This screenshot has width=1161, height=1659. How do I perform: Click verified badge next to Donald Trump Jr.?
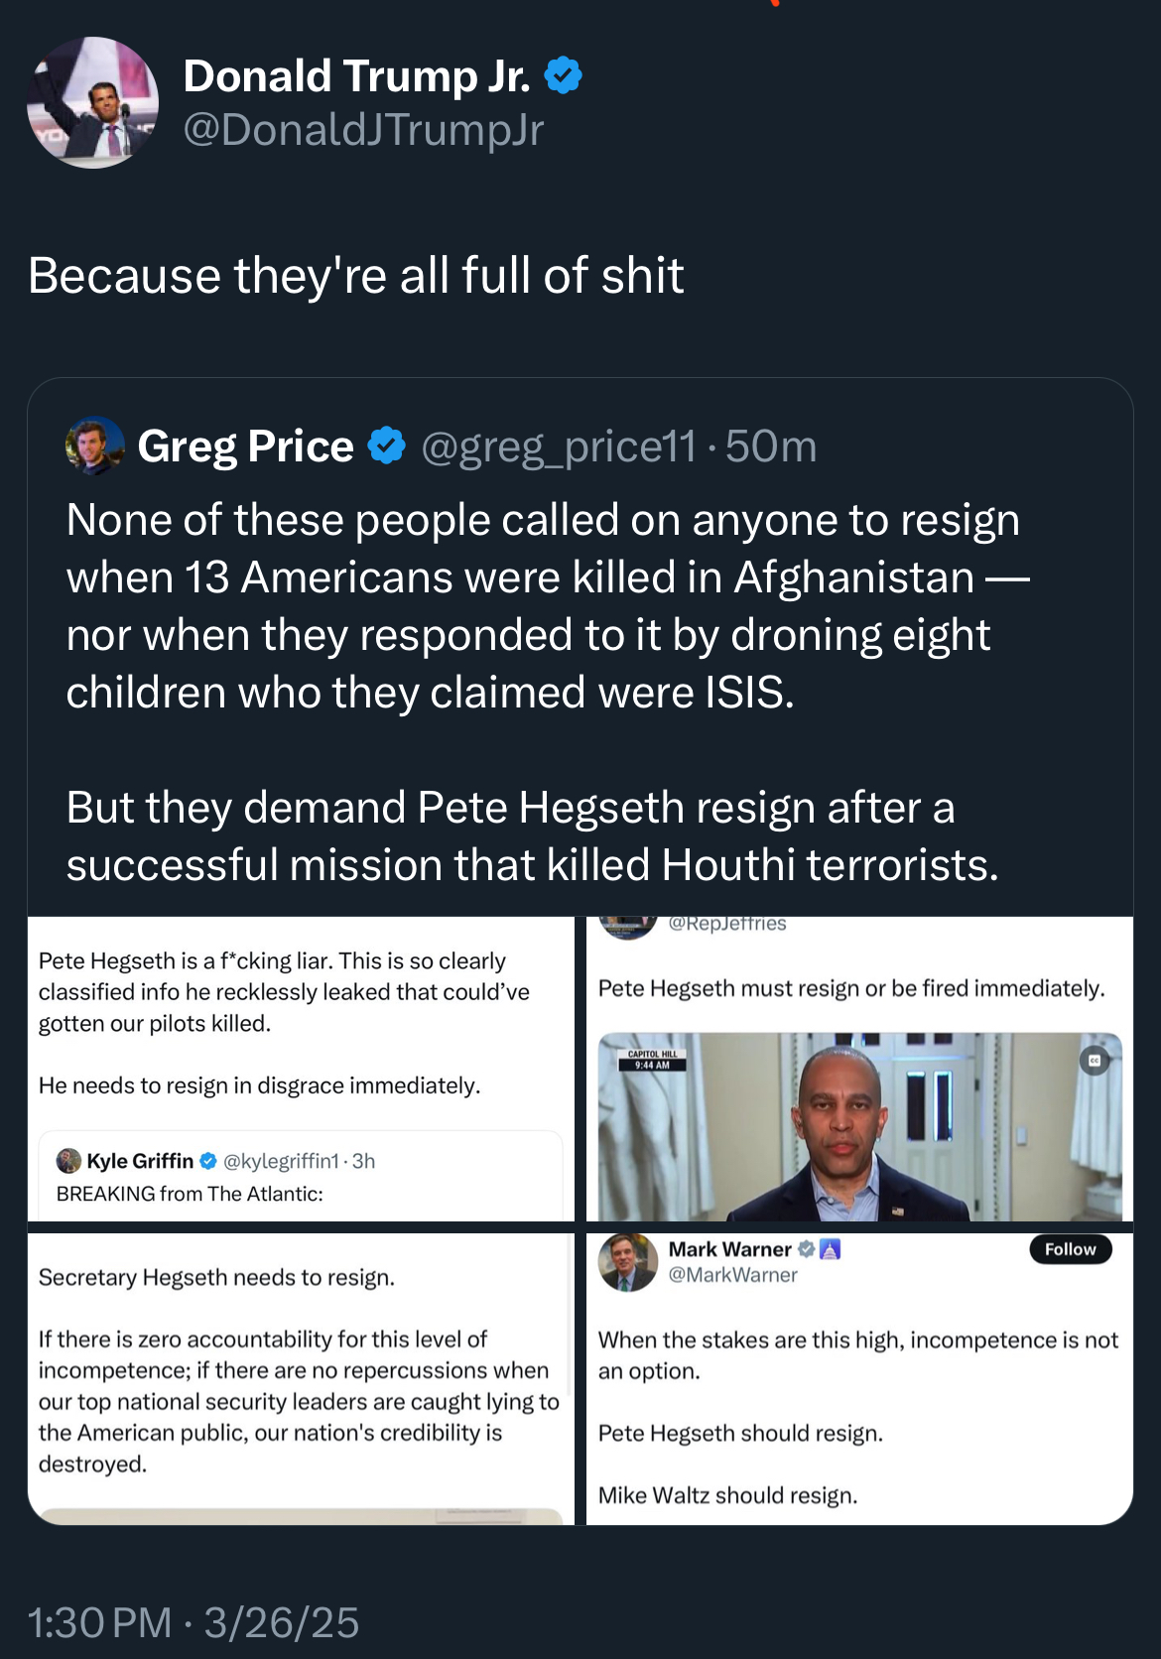(564, 75)
